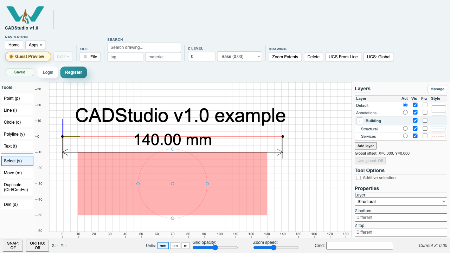Choose the Move (m) tool

click(17, 173)
